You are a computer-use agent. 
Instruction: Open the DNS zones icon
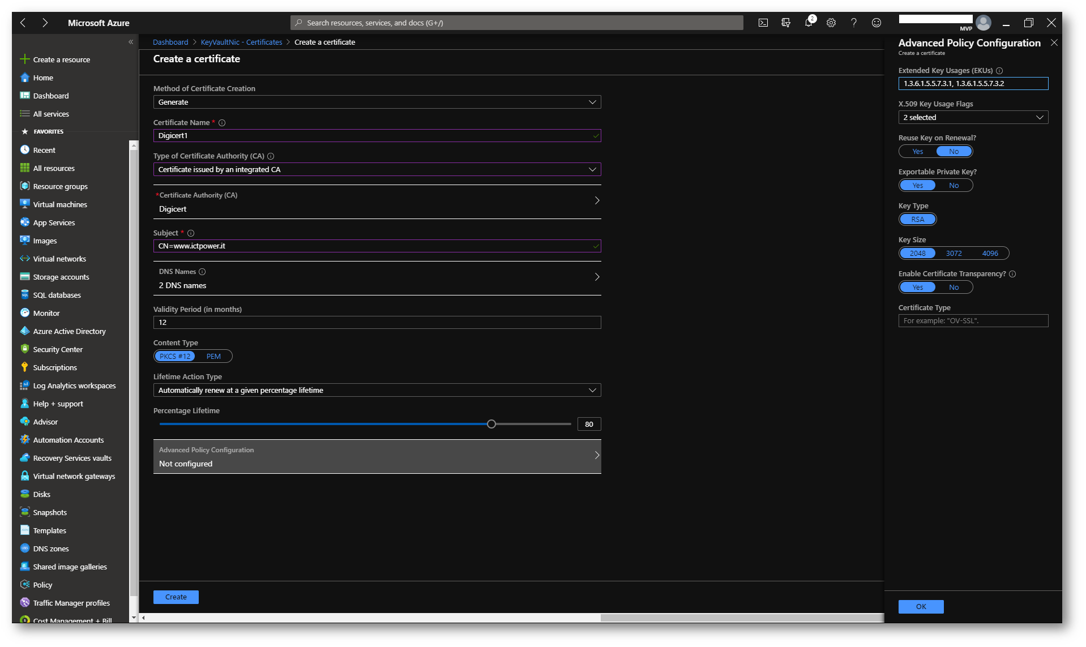(24, 549)
